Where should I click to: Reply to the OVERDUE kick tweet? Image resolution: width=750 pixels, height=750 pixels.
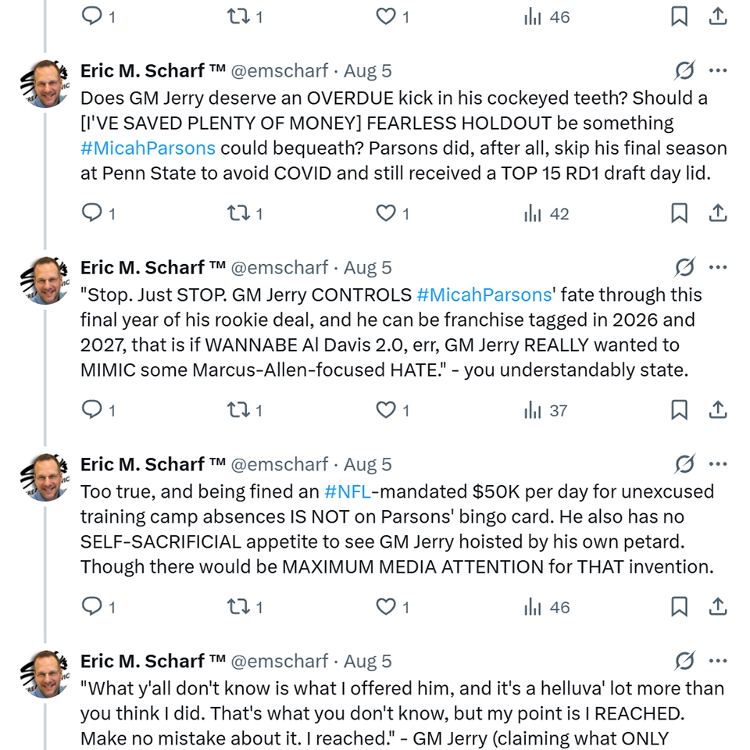coord(92,212)
